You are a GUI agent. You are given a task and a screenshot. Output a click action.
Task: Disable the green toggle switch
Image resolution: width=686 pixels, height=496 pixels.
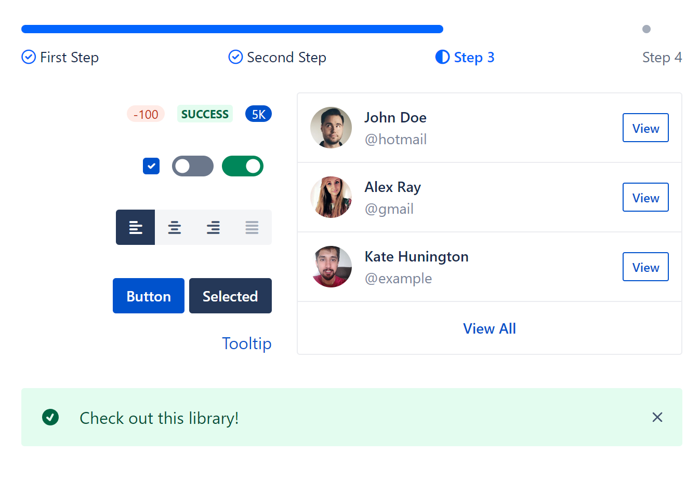(x=242, y=166)
